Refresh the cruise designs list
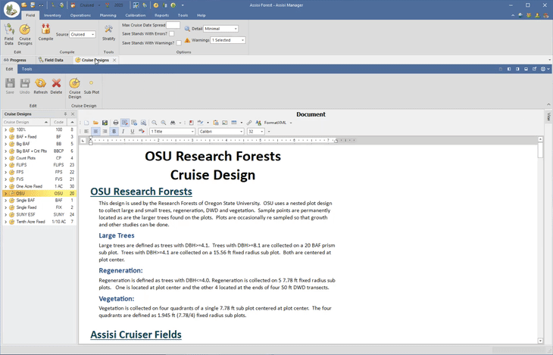Viewport: 553px width, 355px height. tap(41, 86)
